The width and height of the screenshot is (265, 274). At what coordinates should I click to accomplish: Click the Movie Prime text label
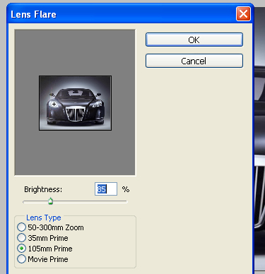[48, 259]
